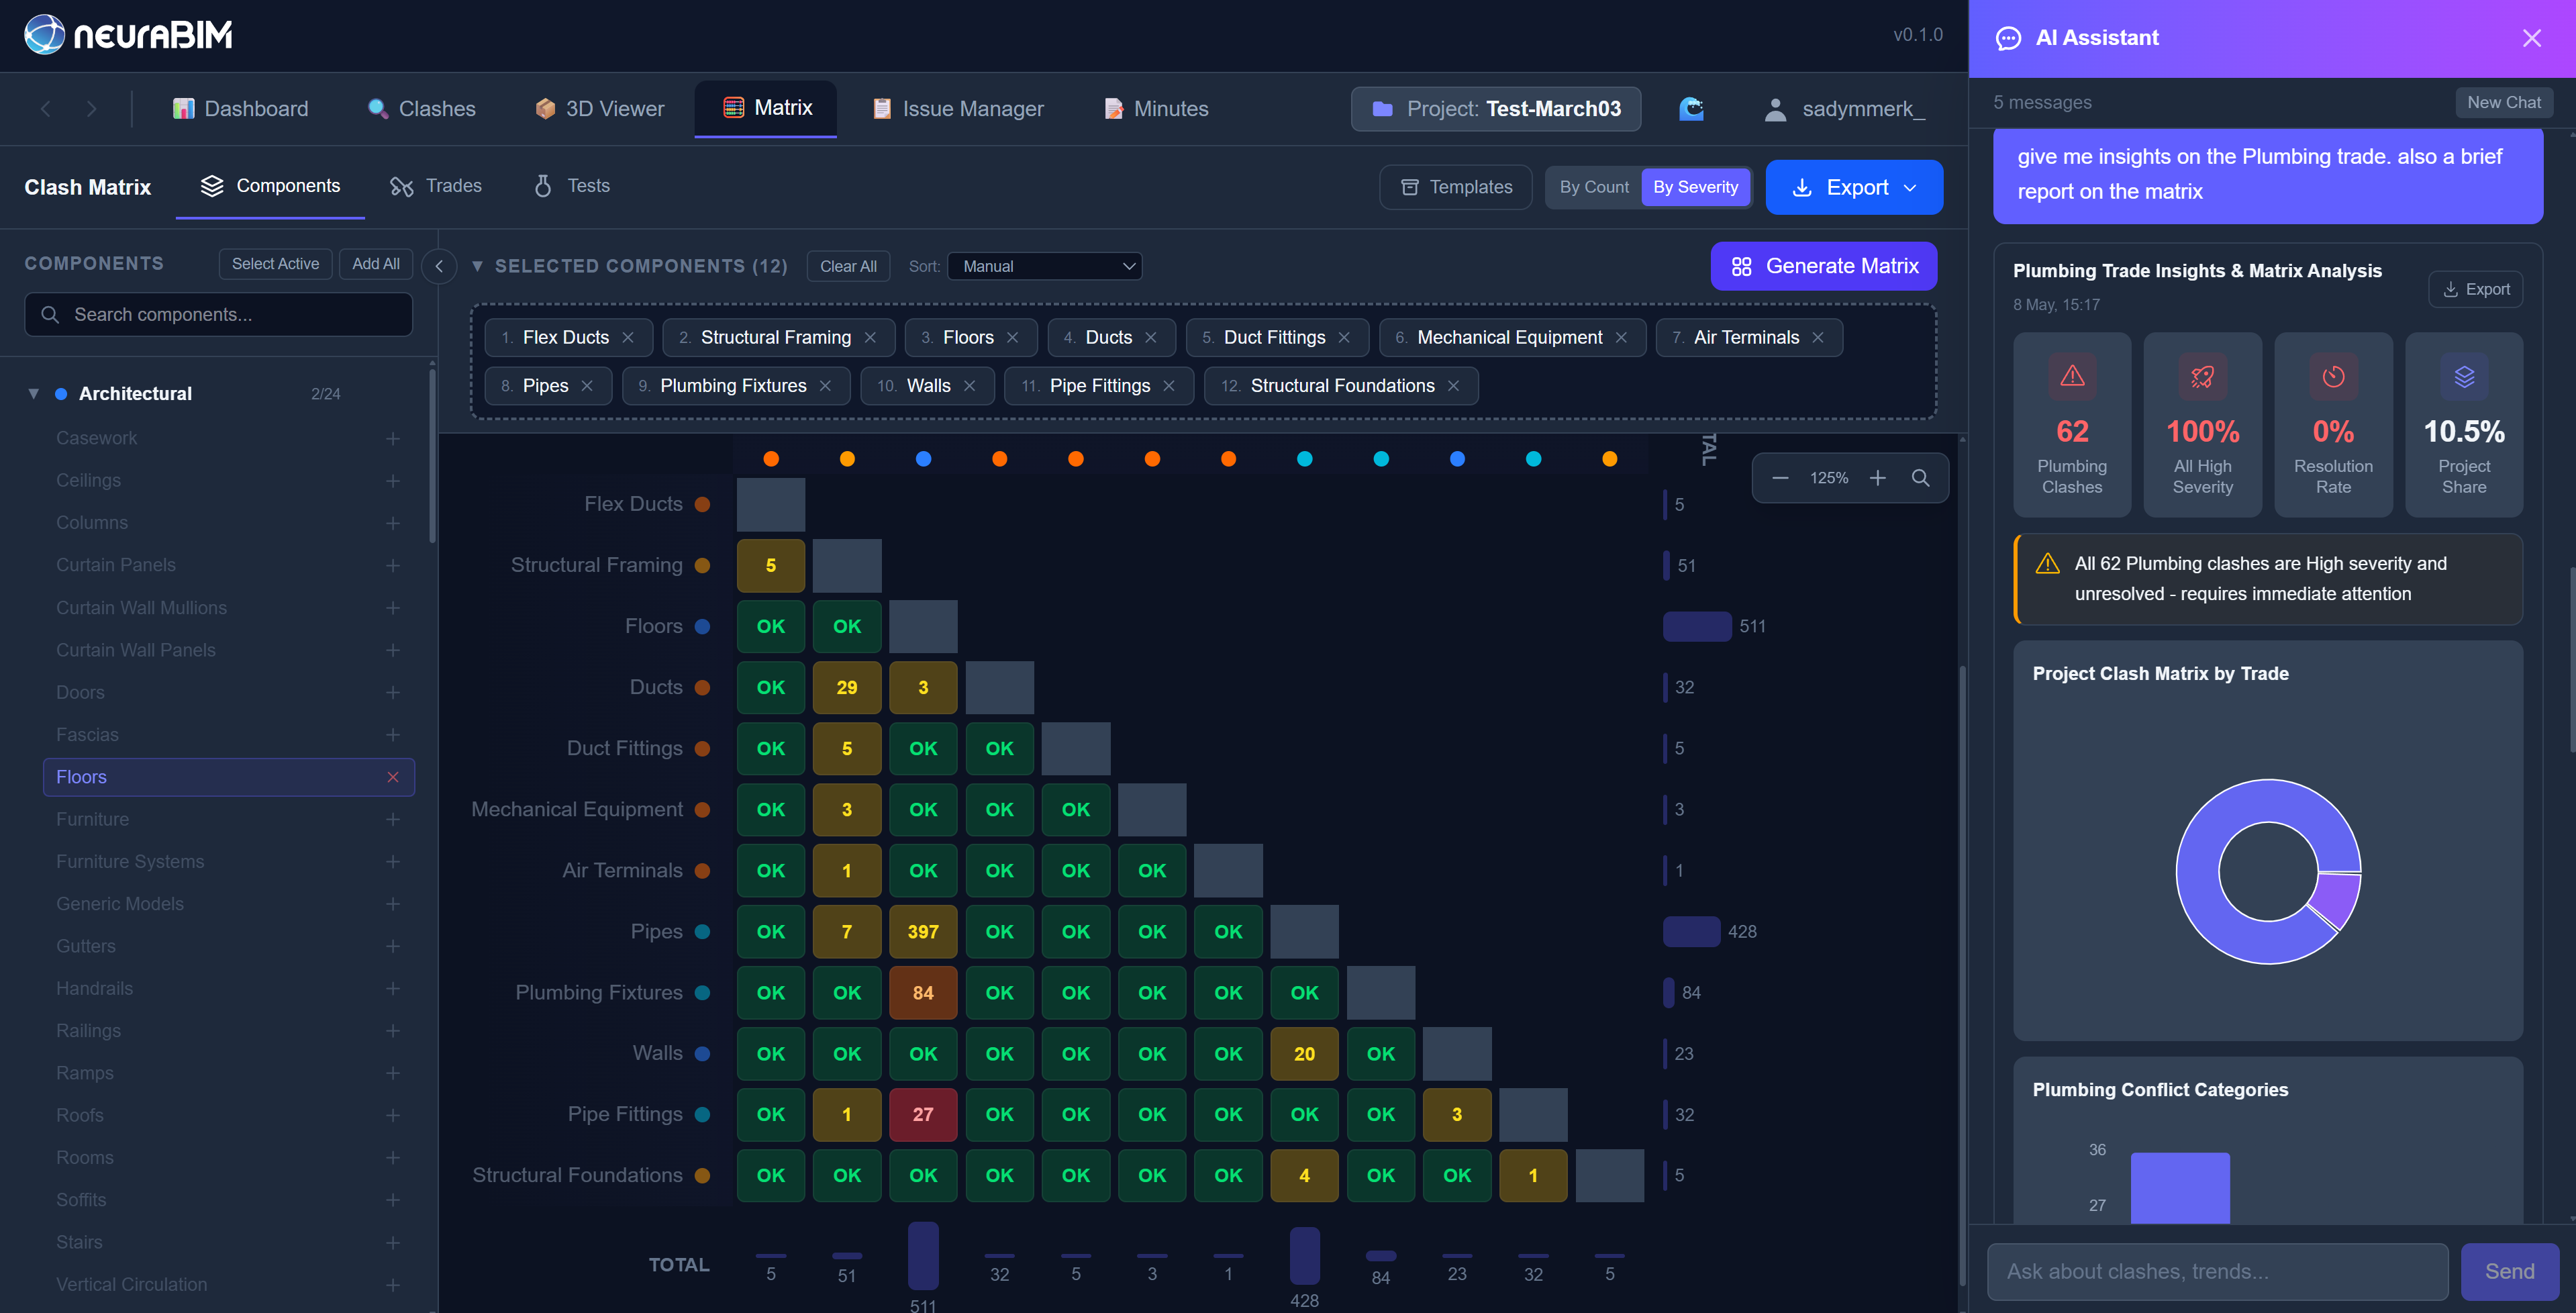Image resolution: width=2576 pixels, height=1313 pixels.
Task: Select the Railings component row
Action: (x=229, y=1031)
